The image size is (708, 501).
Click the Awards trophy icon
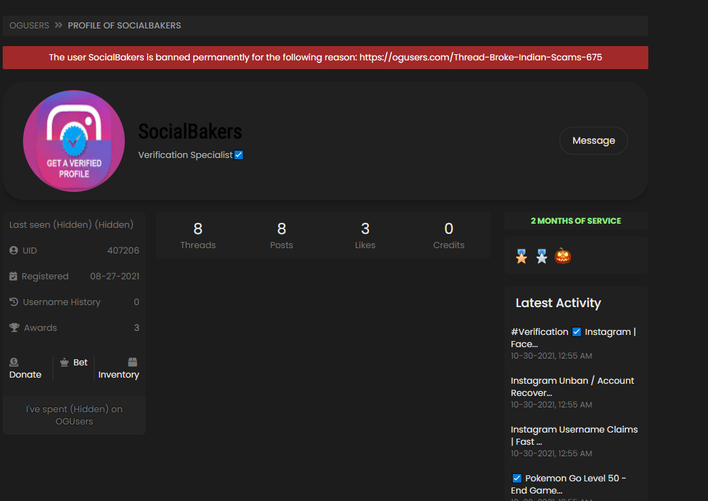pos(14,327)
